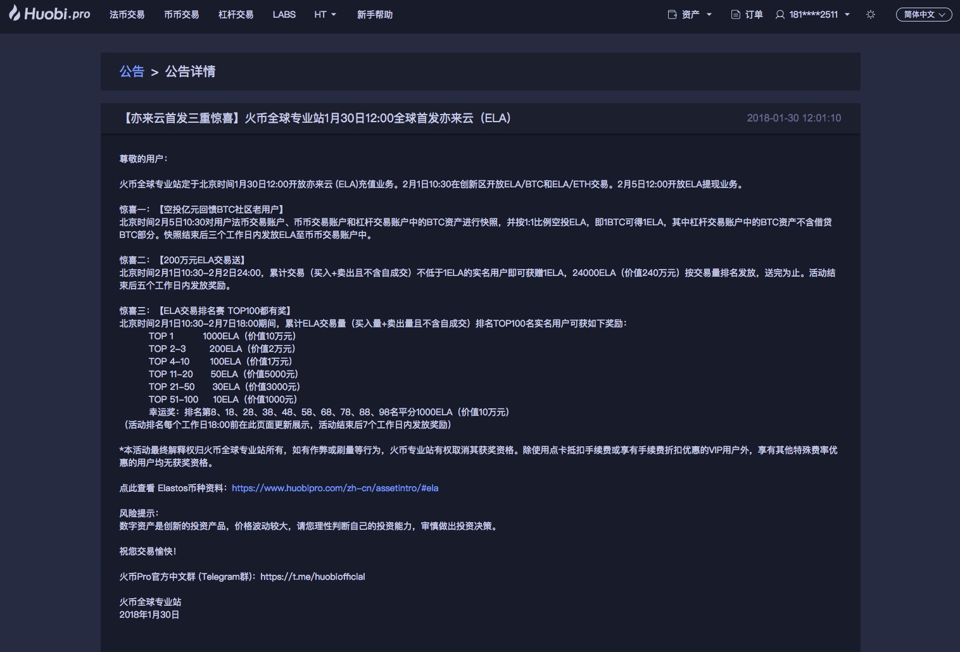Screen dimensions: 960x652
Task: Expand the 资产 assets dropdown
Action: [690, 15]
